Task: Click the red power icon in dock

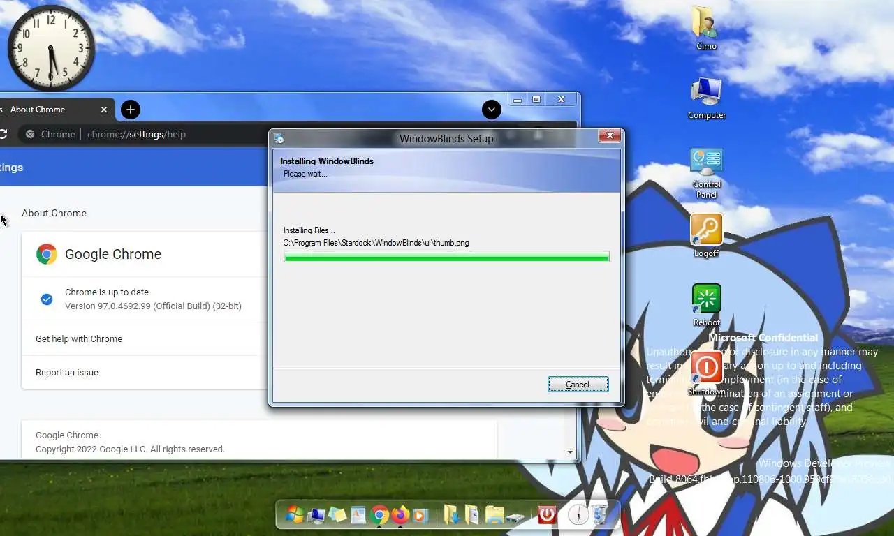Action: pyautogui.click(x=547, y=515)
